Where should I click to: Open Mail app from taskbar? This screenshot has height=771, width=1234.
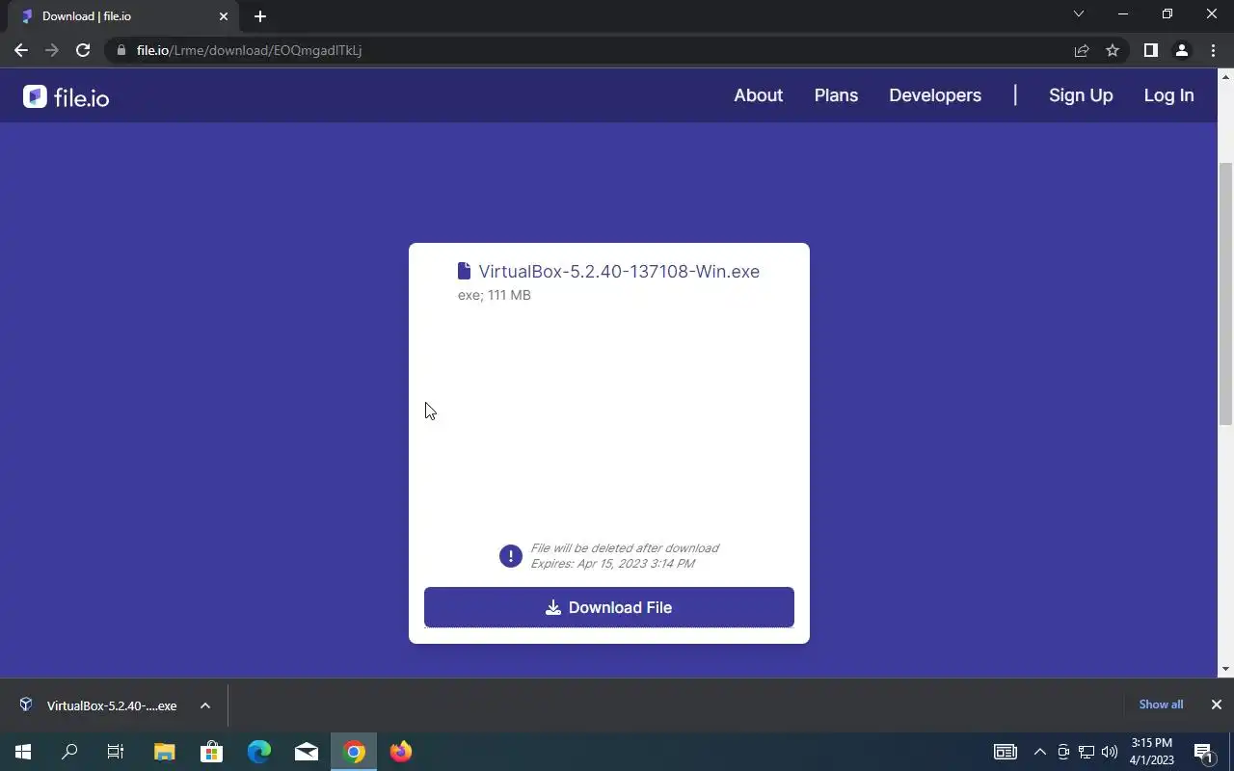click(307, 752)
